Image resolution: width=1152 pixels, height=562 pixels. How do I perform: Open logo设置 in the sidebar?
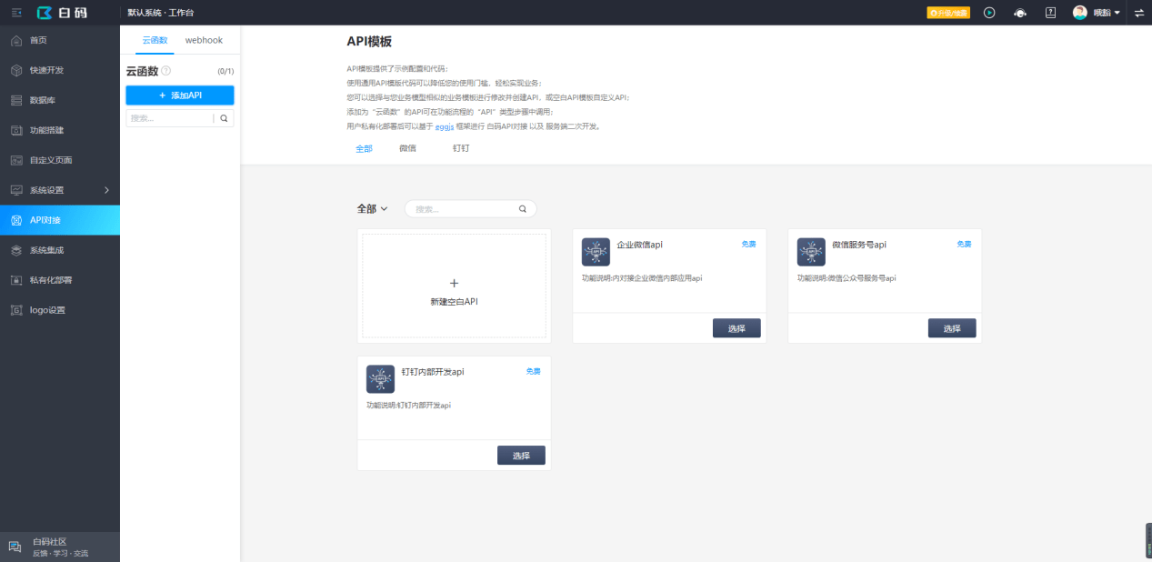click(x=60, y=310)
